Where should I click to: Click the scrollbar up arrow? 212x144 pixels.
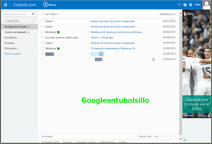pos(181,13)
